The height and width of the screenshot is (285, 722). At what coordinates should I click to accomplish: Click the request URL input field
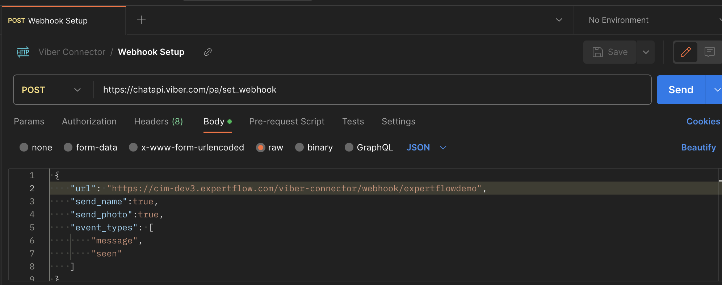pos(369,90)
